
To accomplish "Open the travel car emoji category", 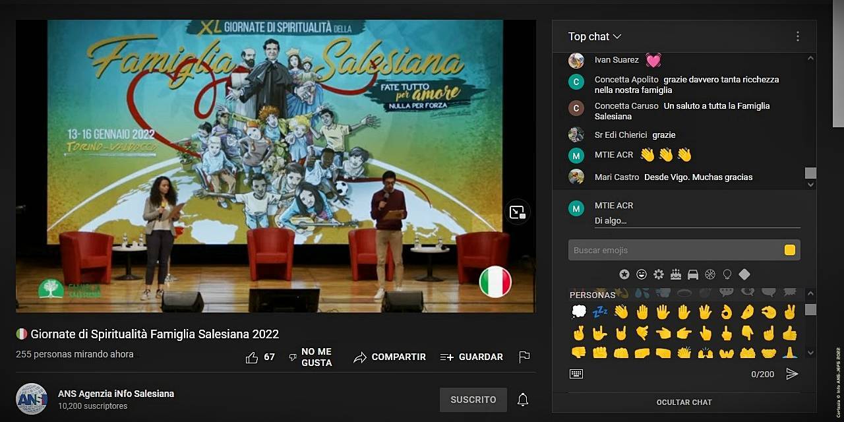I will tap(693, 274).
